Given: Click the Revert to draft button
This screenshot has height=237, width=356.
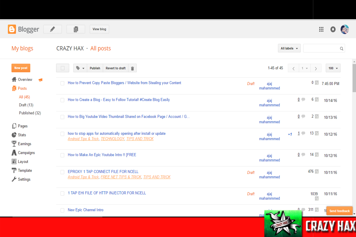Looking at the screenshot, I should 116,68.
